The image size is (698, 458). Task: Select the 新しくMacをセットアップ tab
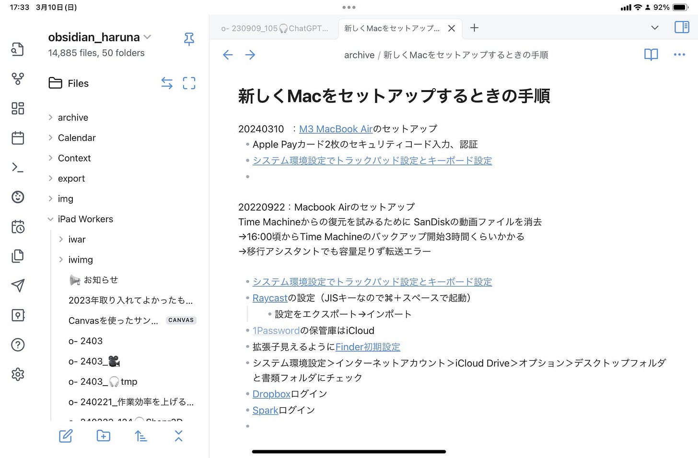pos(392,28)
